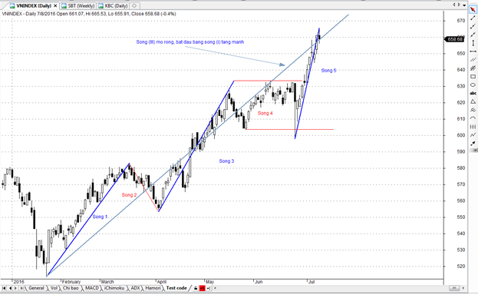Image resolution: width=478 pixels, height=295 pixels.
Task: Select the ray line drawing tool
Action: (x=473, y=27)
